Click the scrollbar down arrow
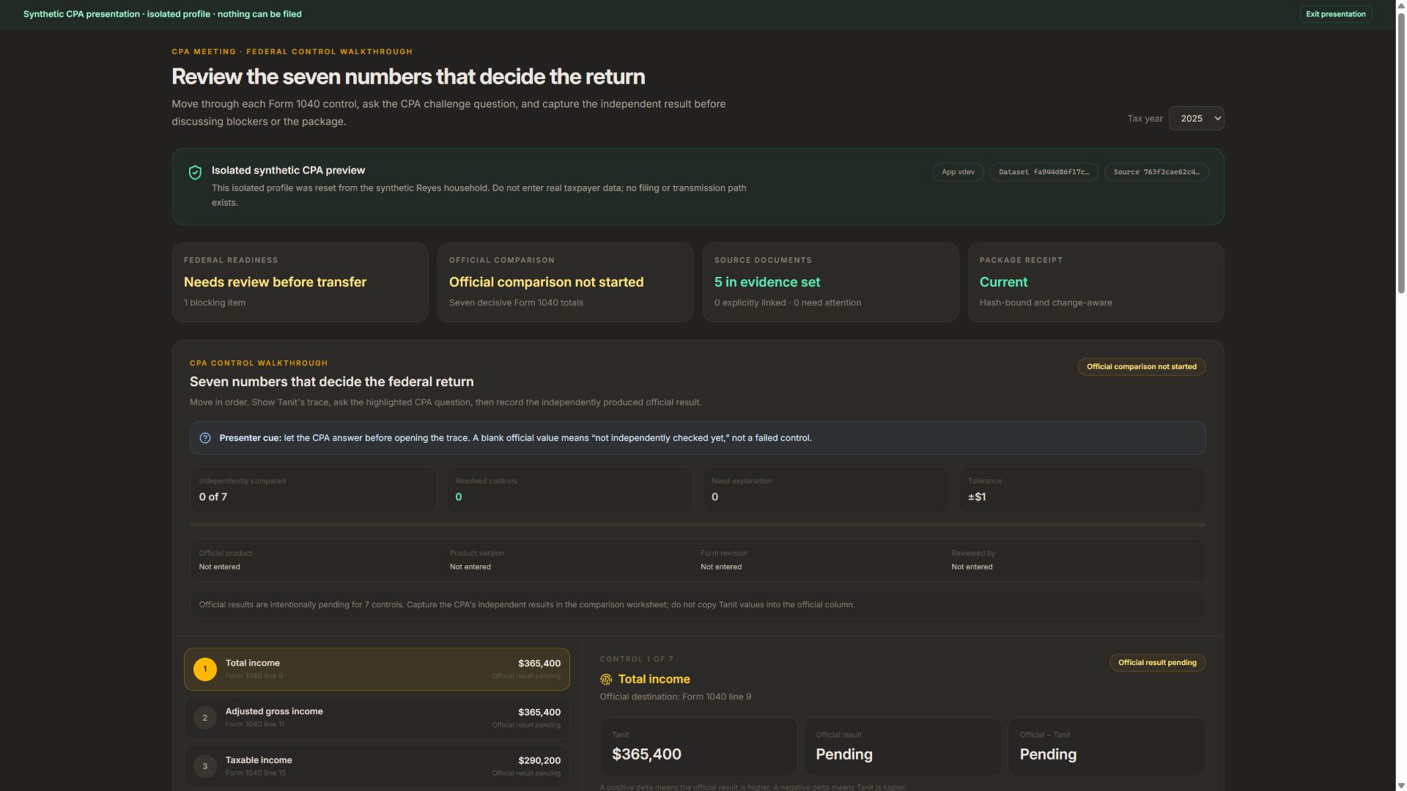The width and height of the screenshot is (1407, 791). point(1401,786)
